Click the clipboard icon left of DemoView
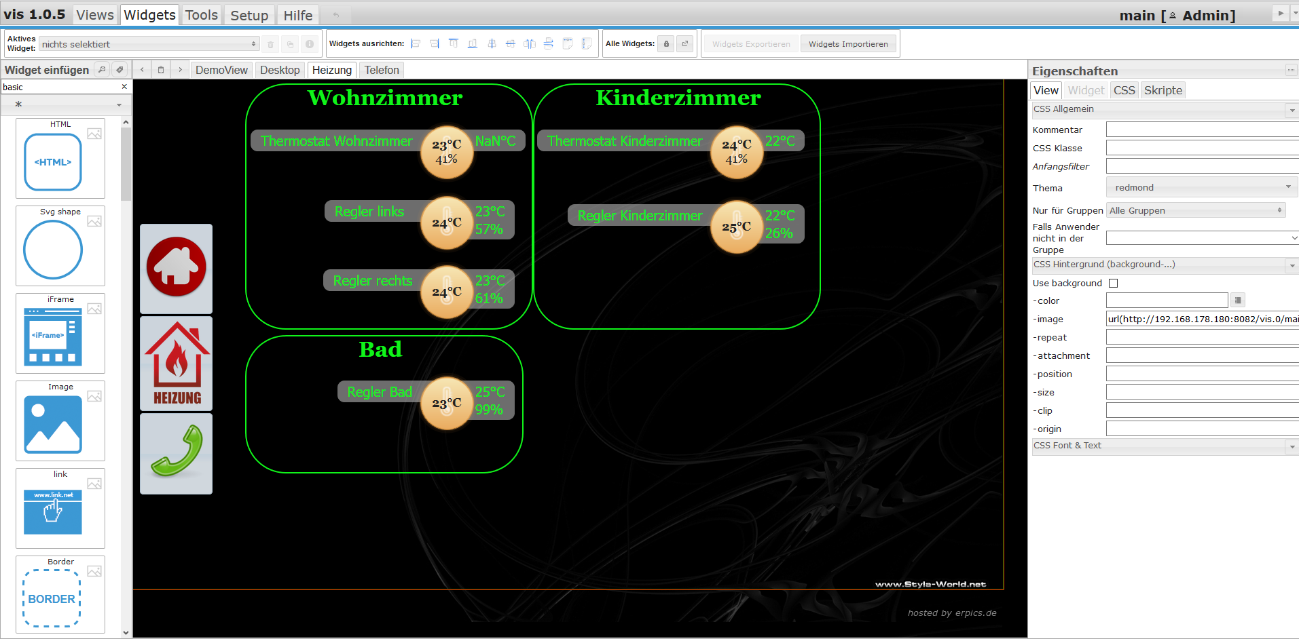 click(x=161, y=70)
